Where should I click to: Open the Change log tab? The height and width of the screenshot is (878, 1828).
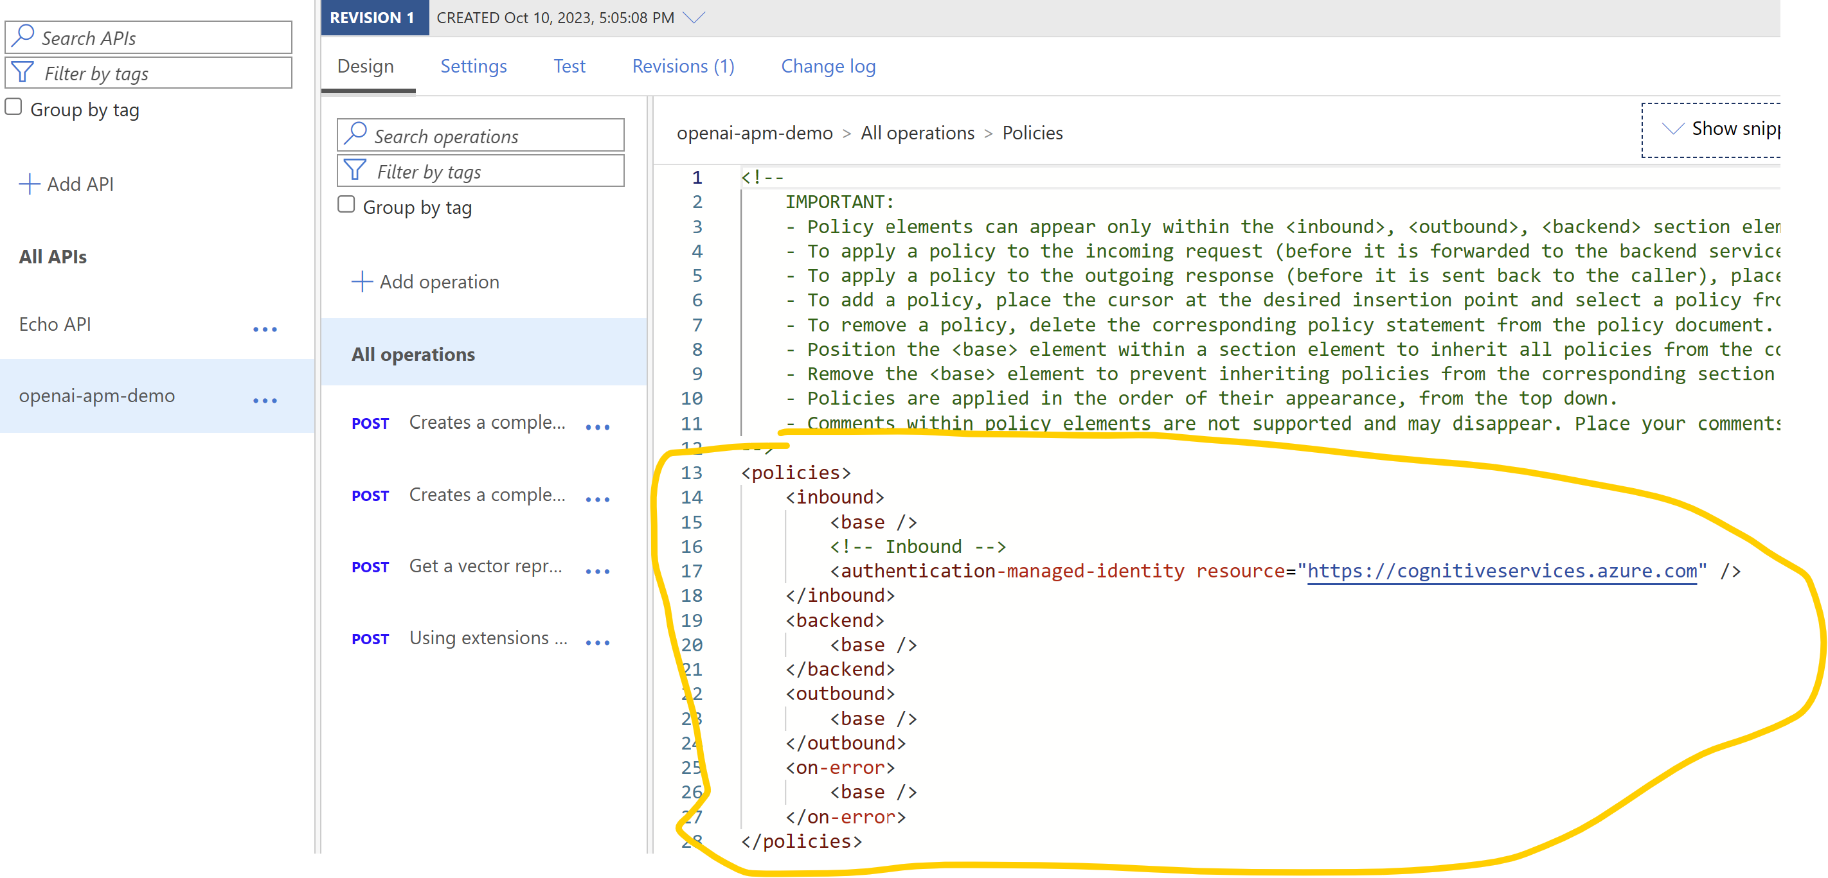827,66
